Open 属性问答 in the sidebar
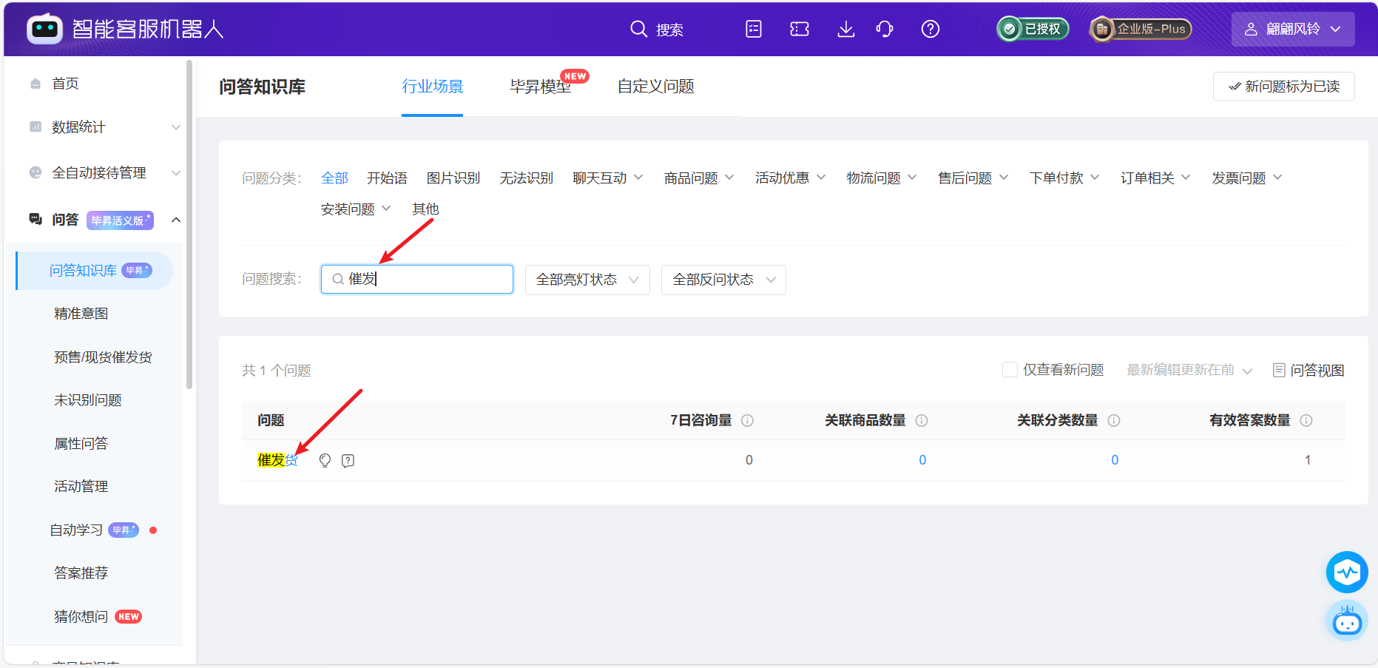The image size is (1378, 668). pyautogui.click(x=81, y=444)
